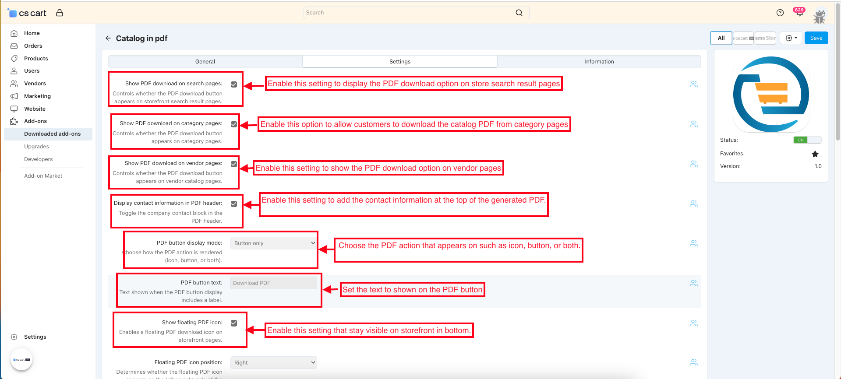Expand Floating PDF icon position dropdown
Viewport: 841px width, 379px height.
click(273, 363)
